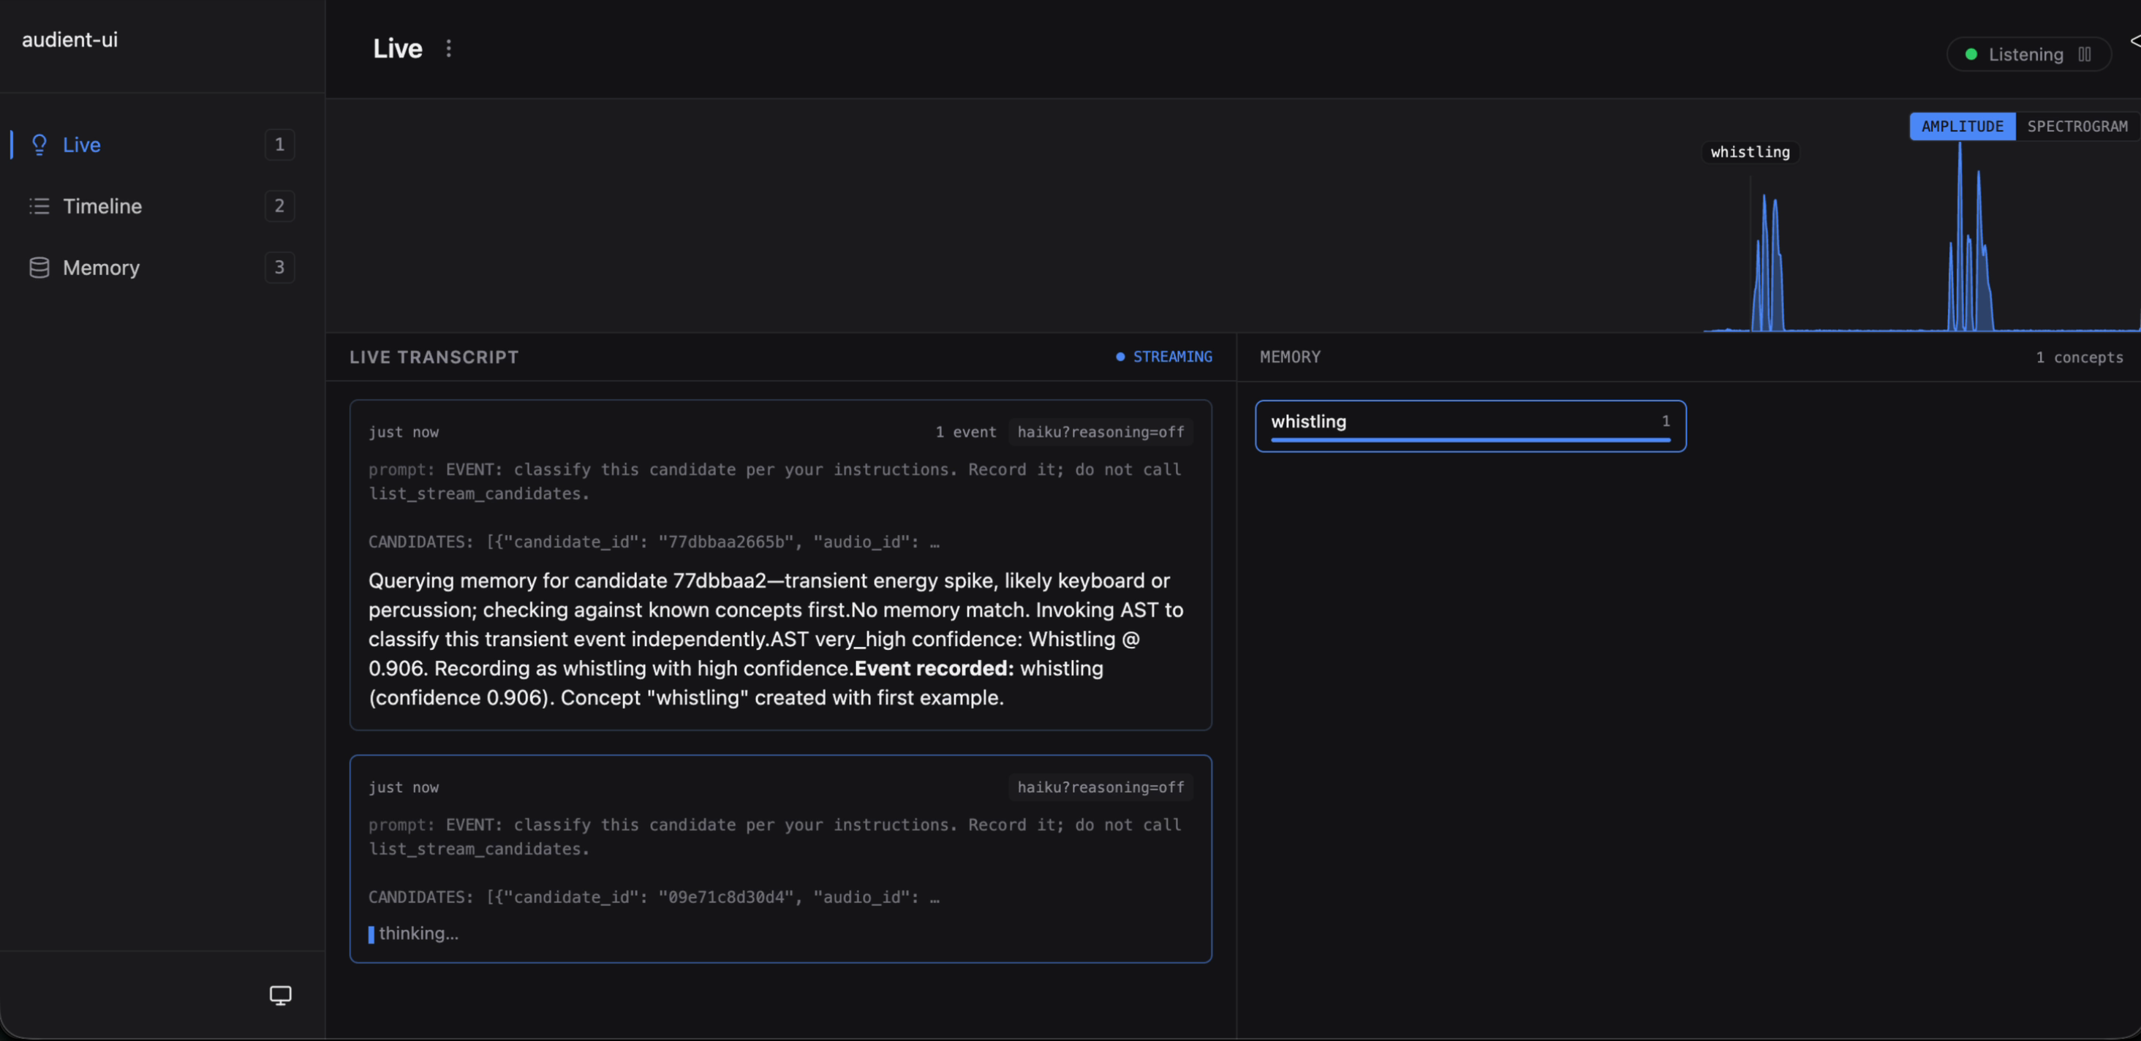This screenshot has width=2141, height=1041.
Task: Click the haiku?reasoning=off tag in thinking entry
Action: (x=1100, y=787)
